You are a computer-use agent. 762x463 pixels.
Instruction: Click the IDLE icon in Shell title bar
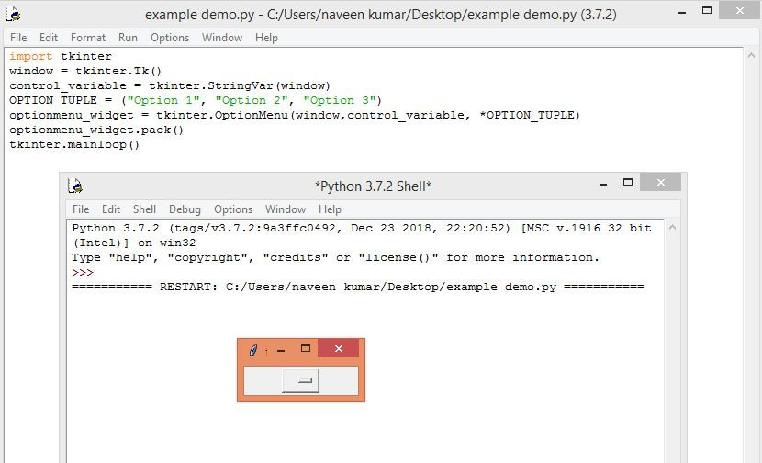[75, 186]
